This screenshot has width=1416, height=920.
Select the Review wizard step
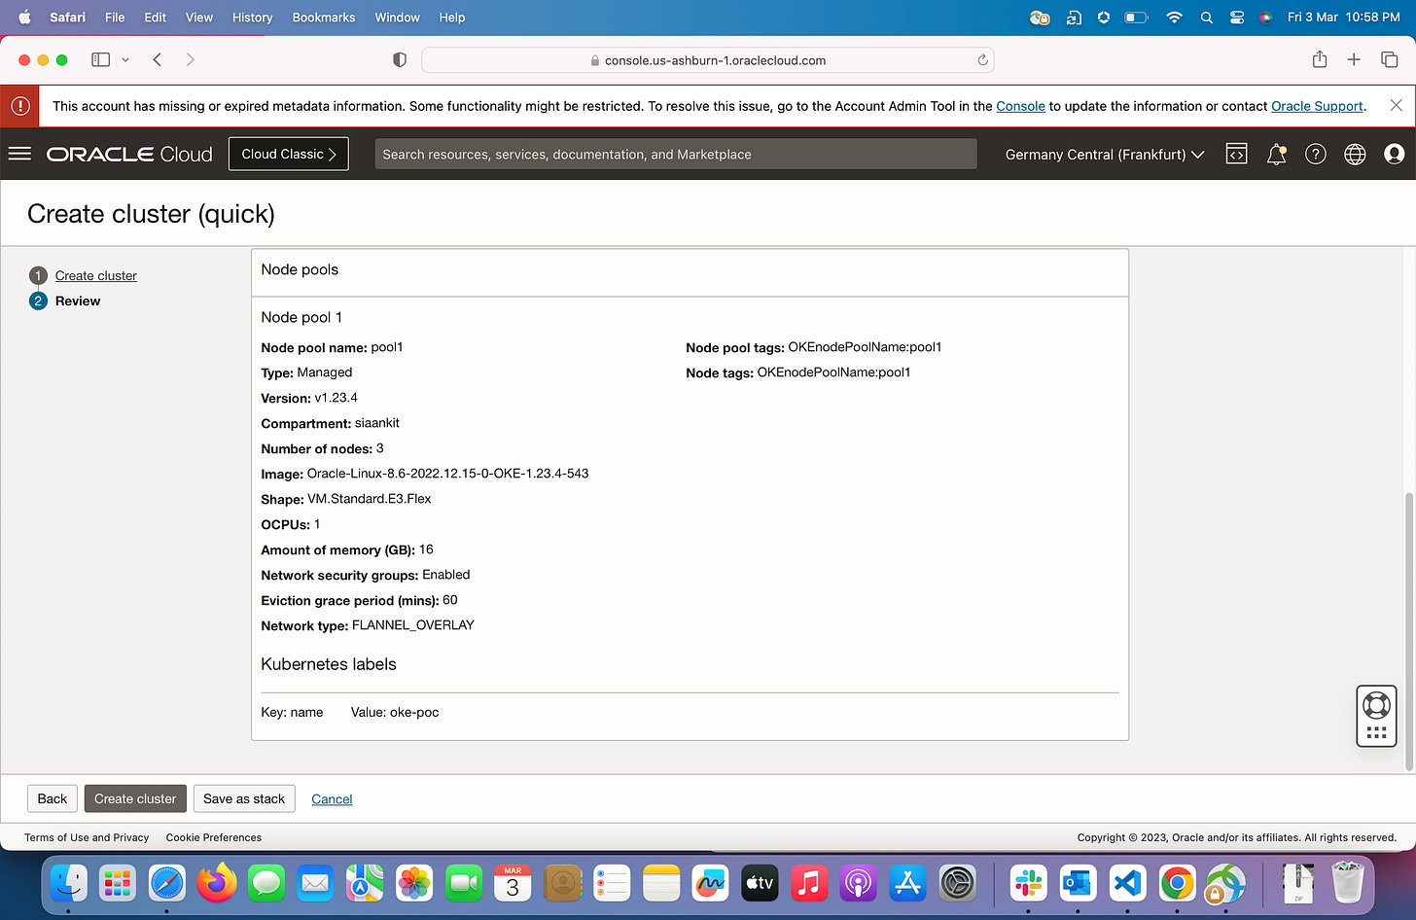(x=78, y=301)
